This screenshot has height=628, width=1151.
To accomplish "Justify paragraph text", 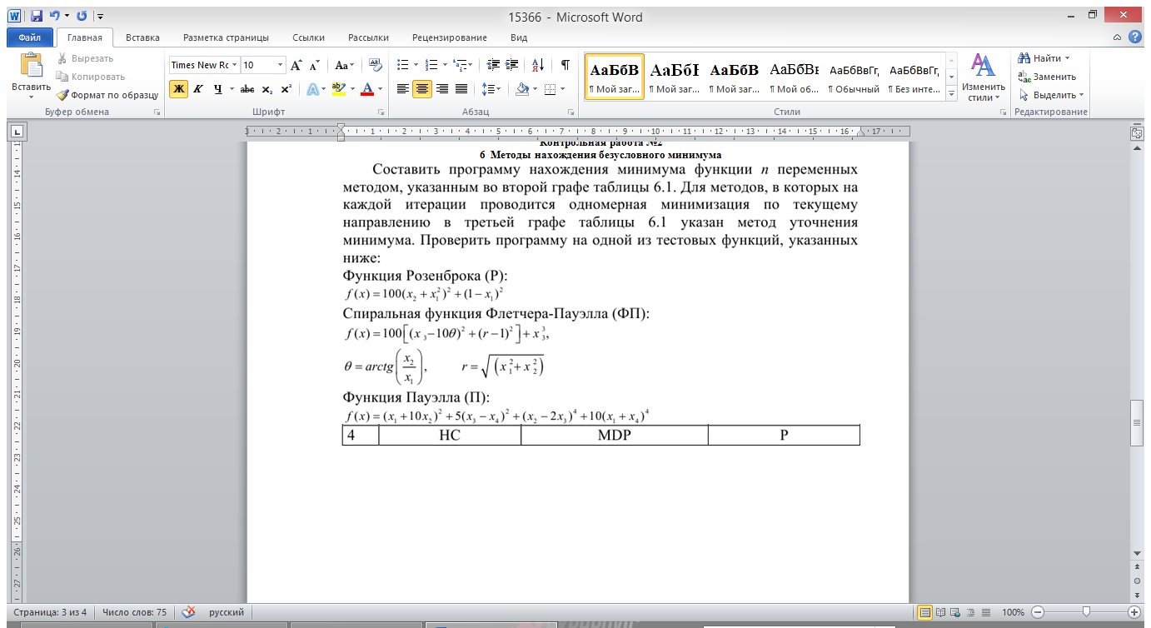I will 461,89.
